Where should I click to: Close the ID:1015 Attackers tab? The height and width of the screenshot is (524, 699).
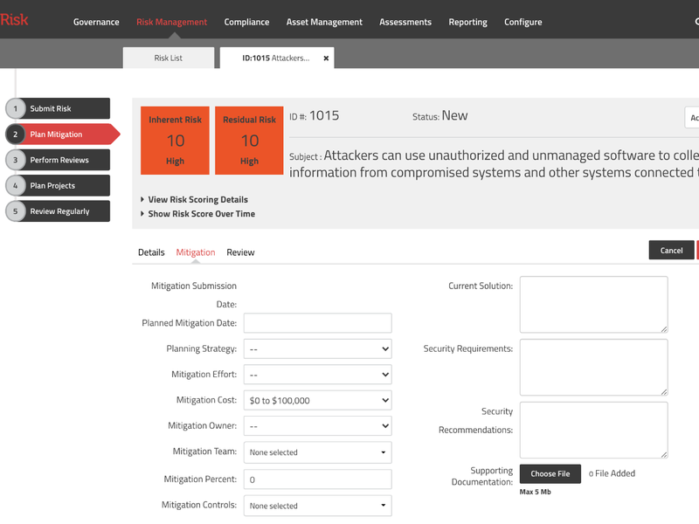pyautogui.click(x=326, y=59)
